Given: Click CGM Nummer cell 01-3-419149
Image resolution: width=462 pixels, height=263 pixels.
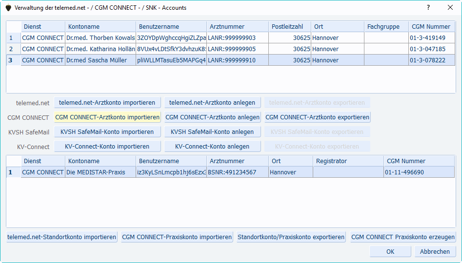Looking at the screenshot, I should pos(432,38).
